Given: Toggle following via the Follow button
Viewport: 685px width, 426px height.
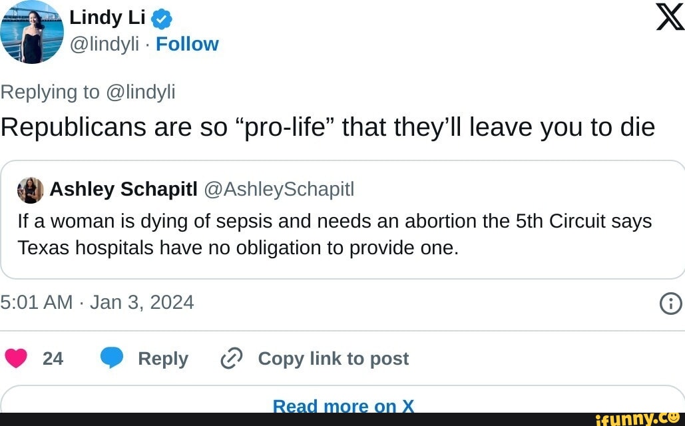Looking at the screenshot, I should 187,44.
